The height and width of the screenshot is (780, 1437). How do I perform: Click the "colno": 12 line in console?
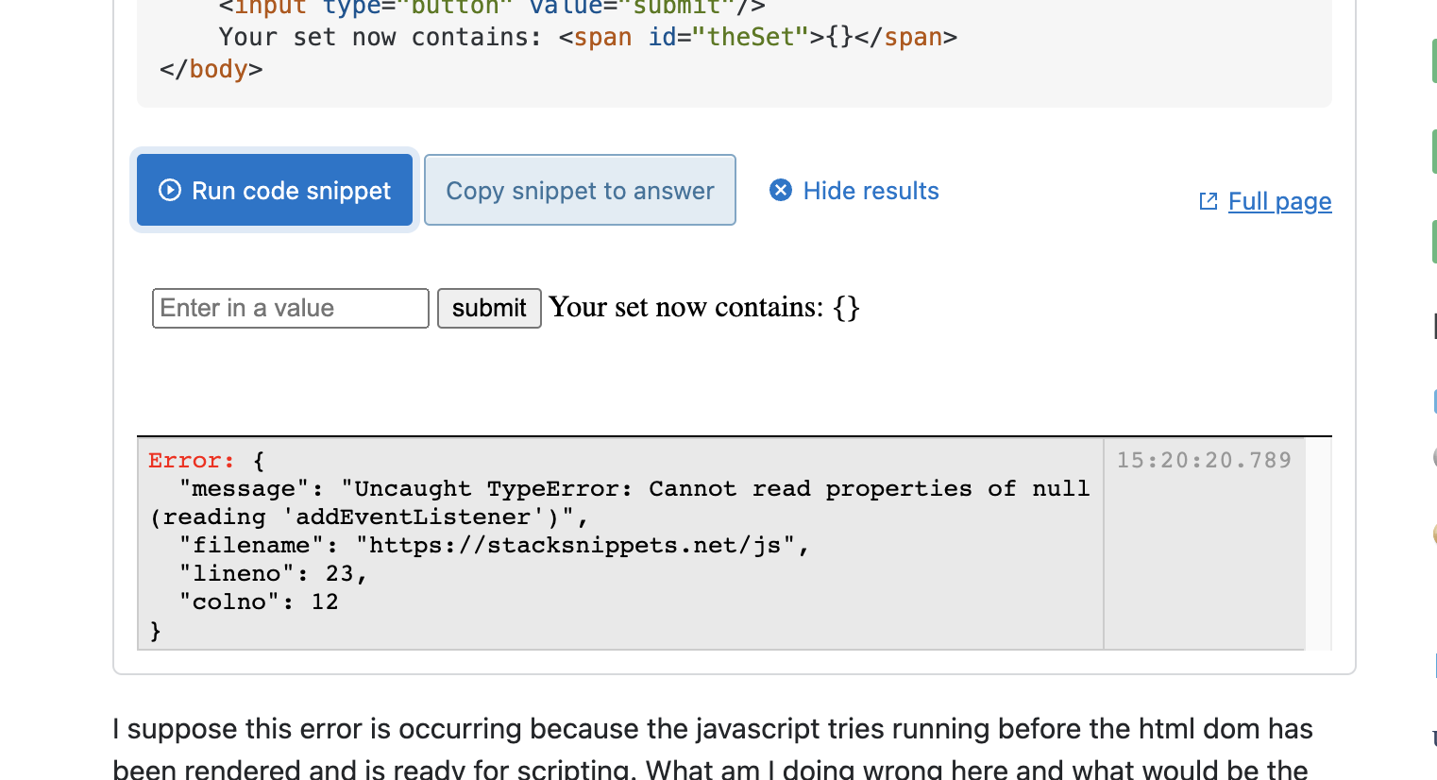259,602
